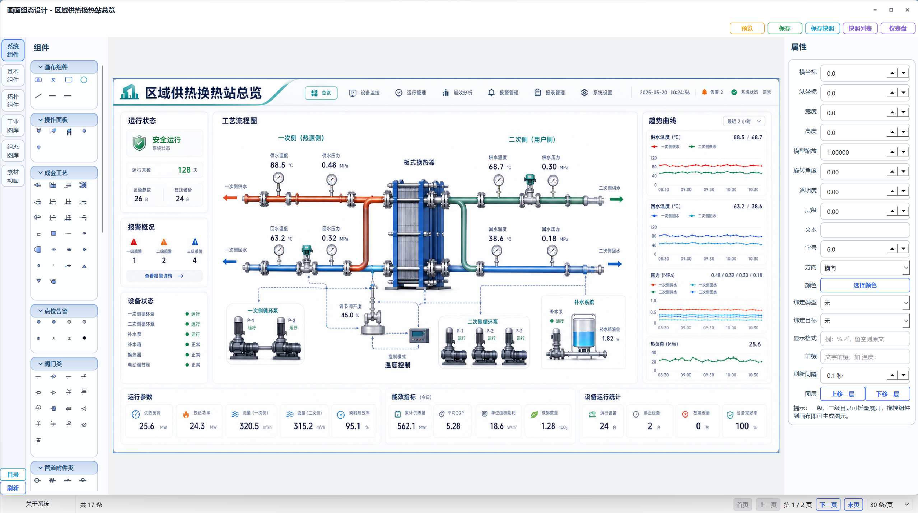Go to 下一页 in pagination
This screenshot has width=918, height=513.
(x=828, y=505)
